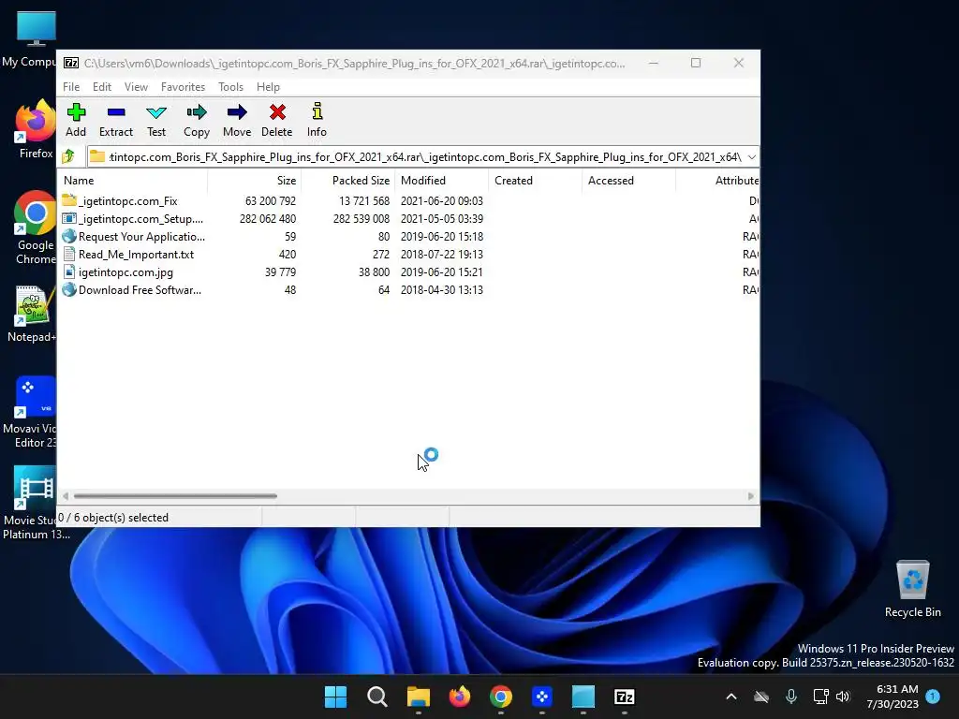Image resolution: width=959 pixels, height=719 pixels.
Task: Click the modified date 2021-06-20 09:03
Action: click(442, 200)
